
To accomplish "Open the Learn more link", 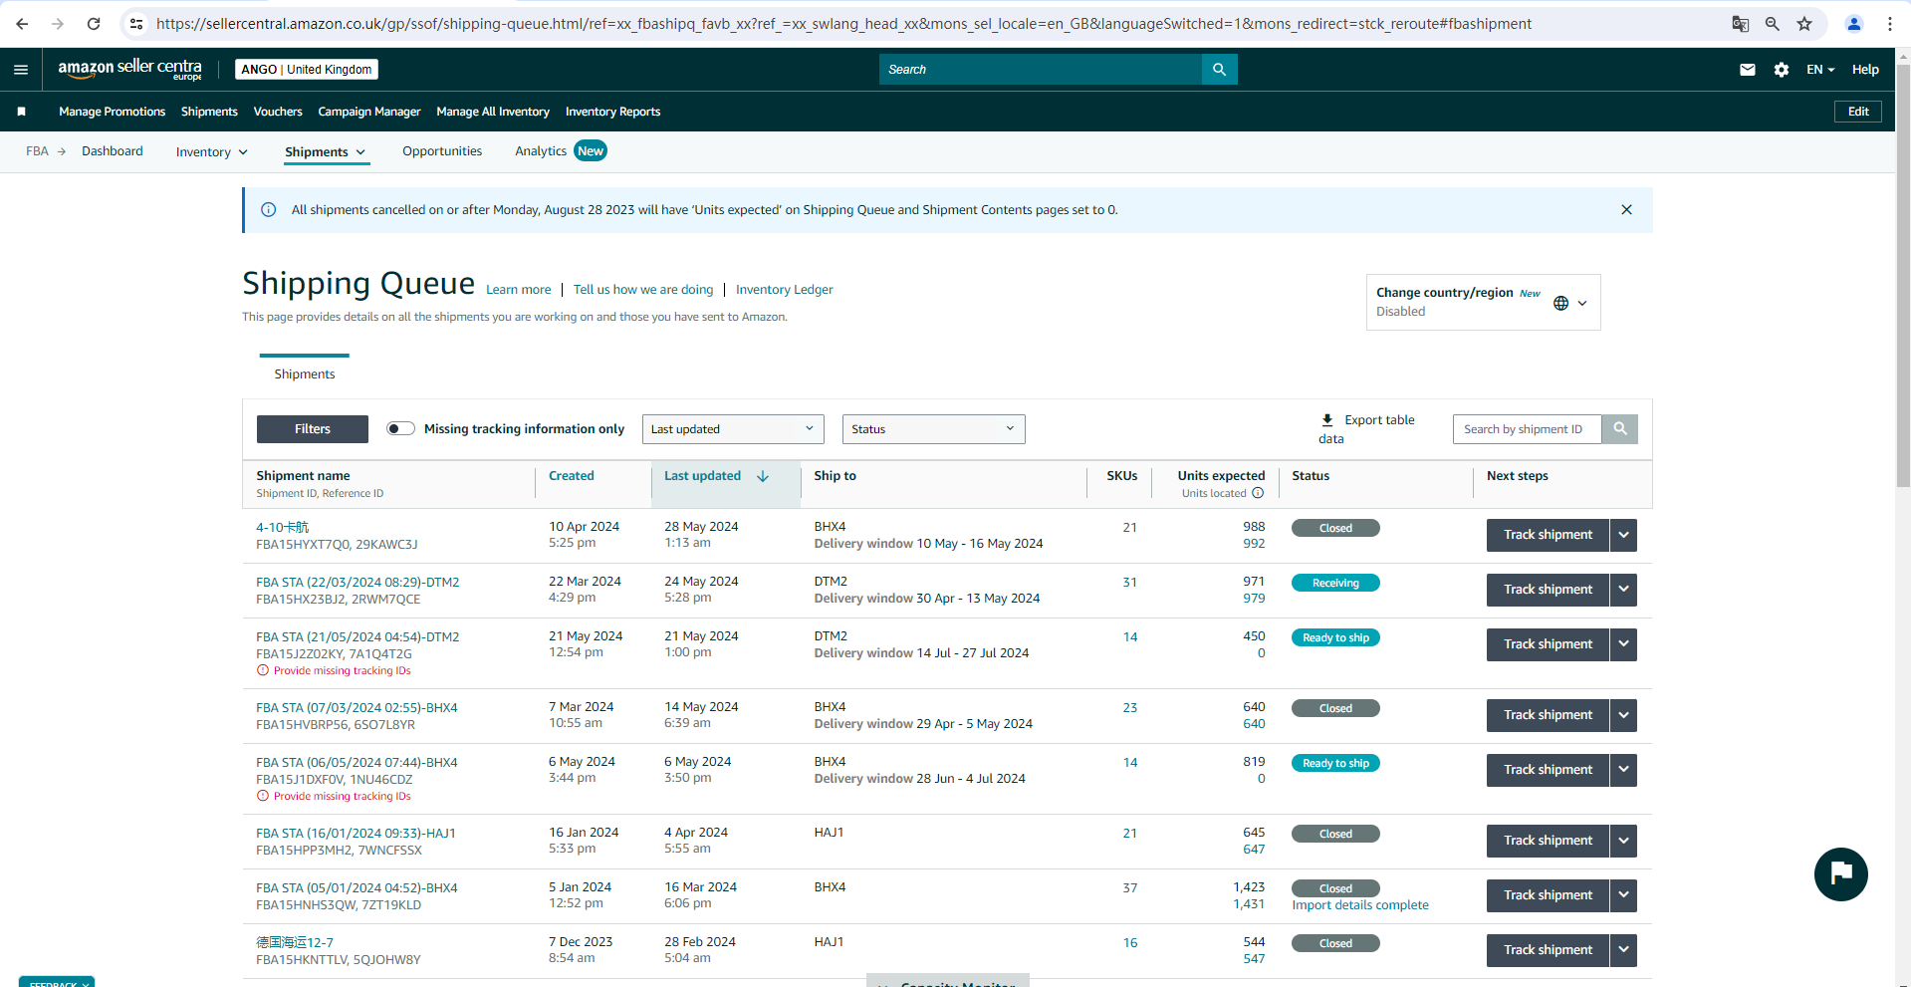I will click(518, 290).
